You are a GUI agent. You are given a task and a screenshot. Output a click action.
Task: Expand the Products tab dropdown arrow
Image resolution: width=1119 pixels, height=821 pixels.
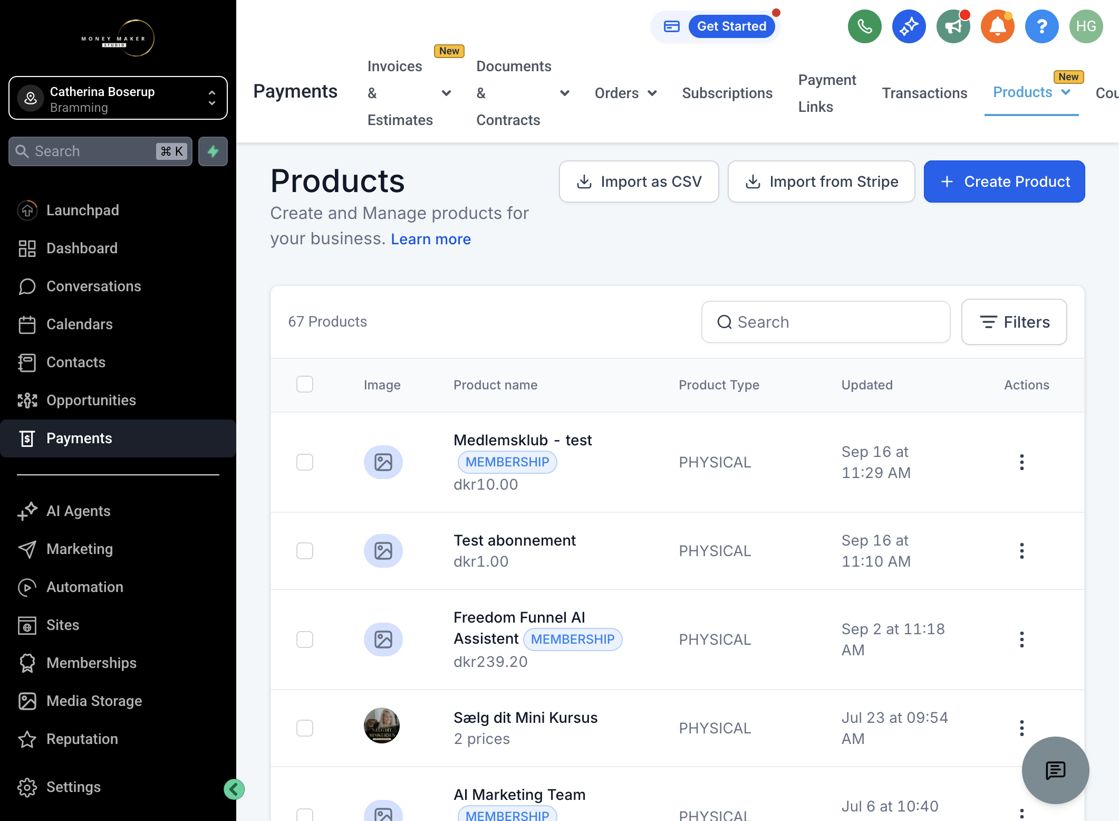click(1066, 92)
